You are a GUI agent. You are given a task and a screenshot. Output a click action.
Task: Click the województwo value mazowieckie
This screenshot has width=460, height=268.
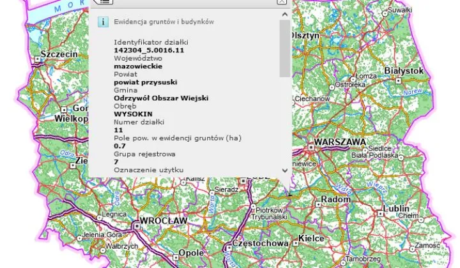[x=138, y=66]
